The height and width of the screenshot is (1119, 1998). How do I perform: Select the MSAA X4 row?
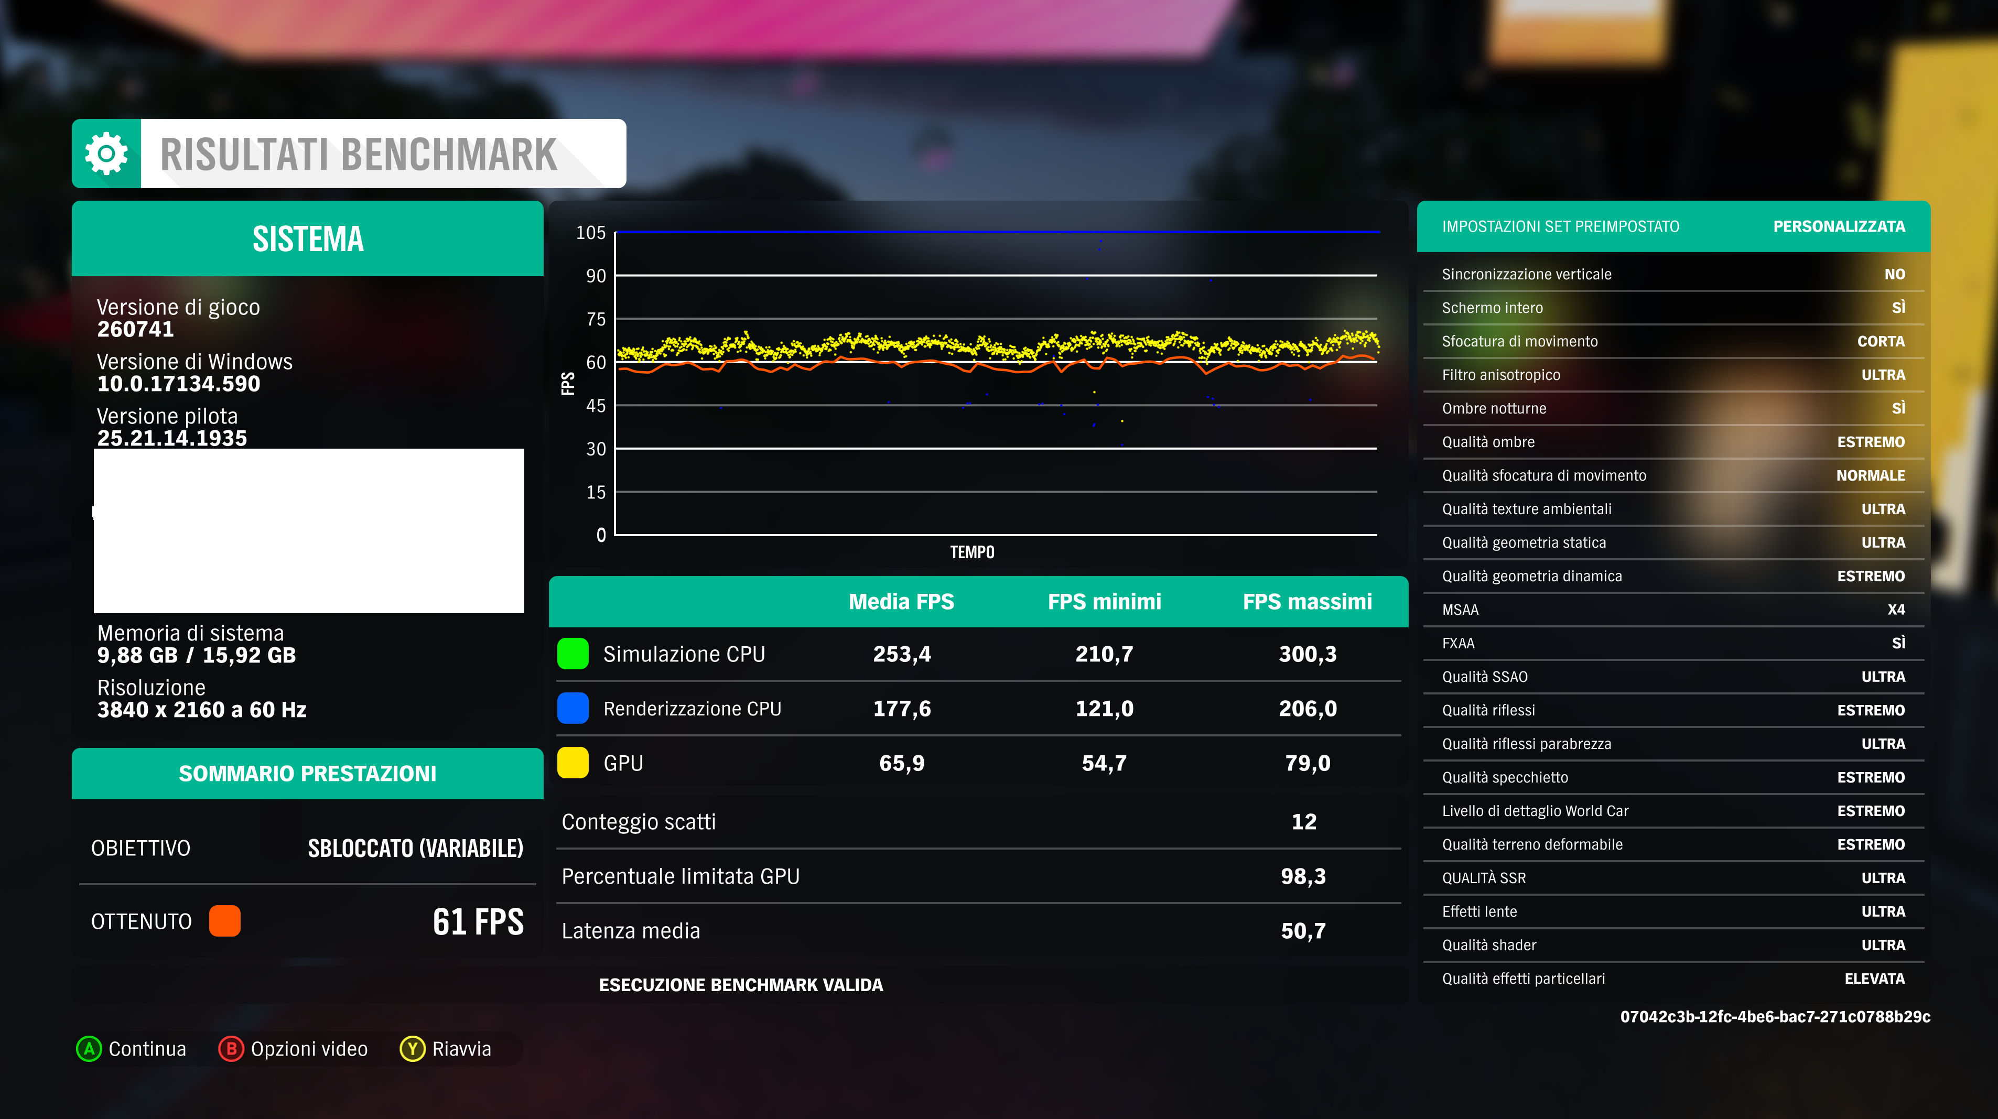1674,610
